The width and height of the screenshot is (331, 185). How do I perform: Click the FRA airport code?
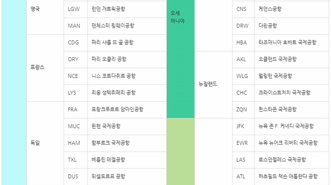(73, 109)
